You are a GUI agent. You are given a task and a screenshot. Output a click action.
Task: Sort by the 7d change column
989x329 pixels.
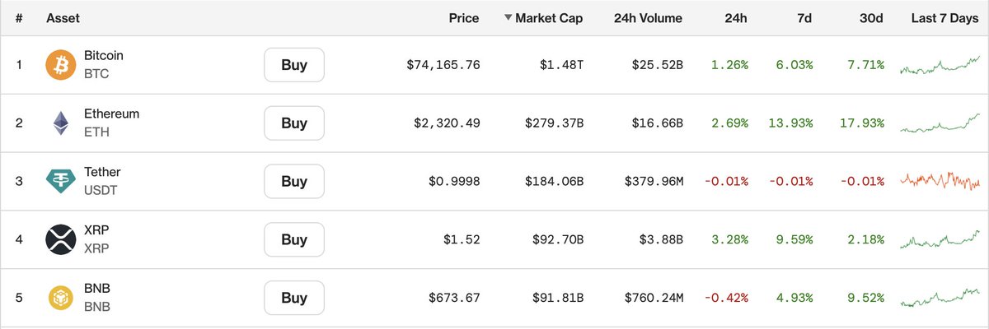[804, 18]
